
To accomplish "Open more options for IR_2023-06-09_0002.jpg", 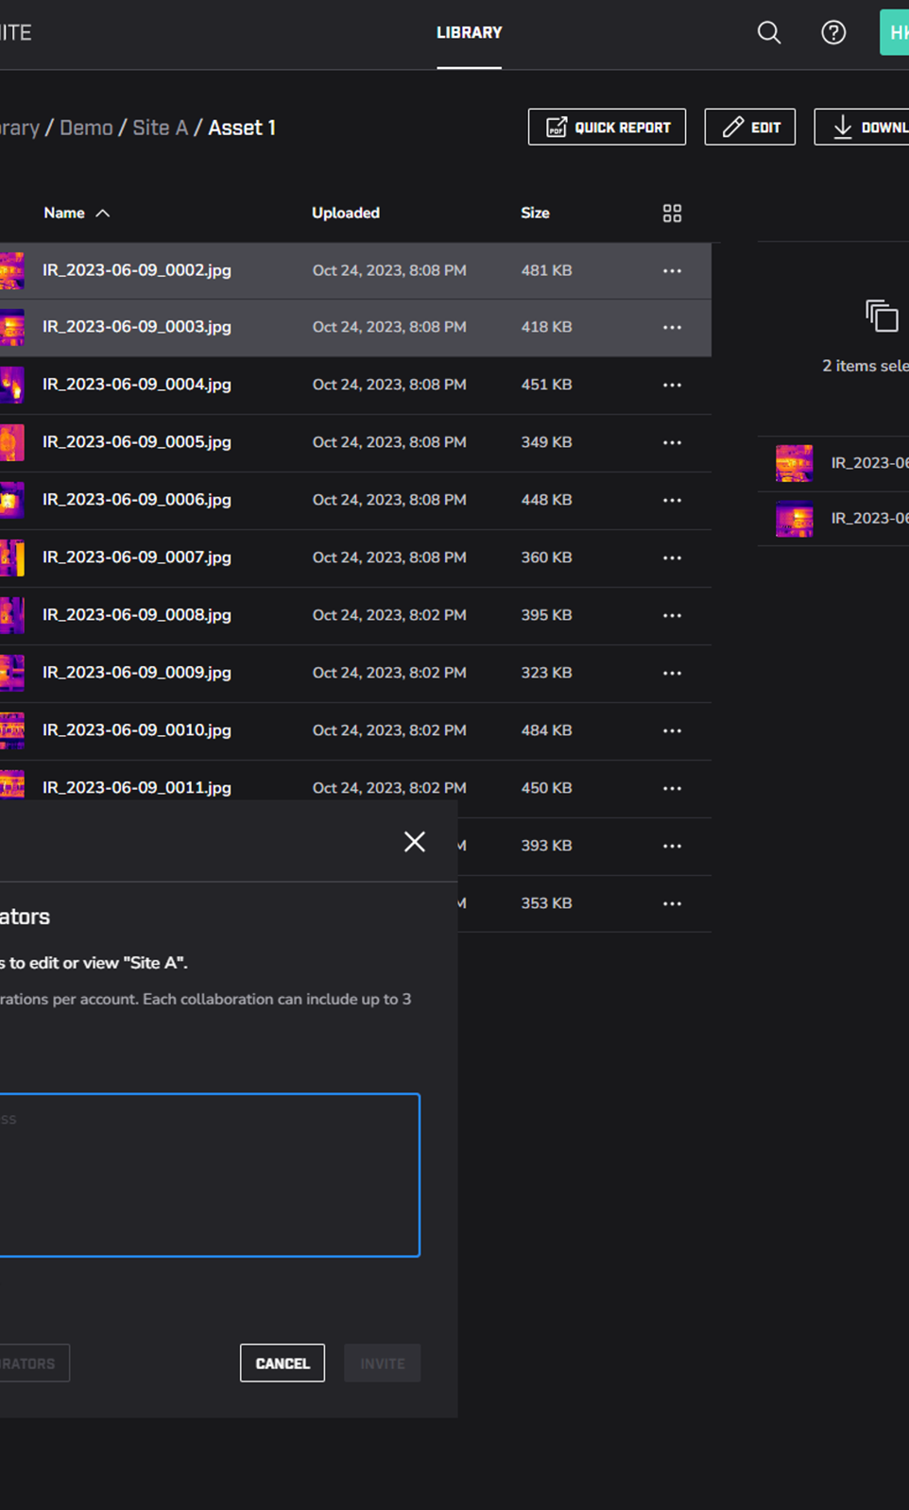I will [672, 271].
